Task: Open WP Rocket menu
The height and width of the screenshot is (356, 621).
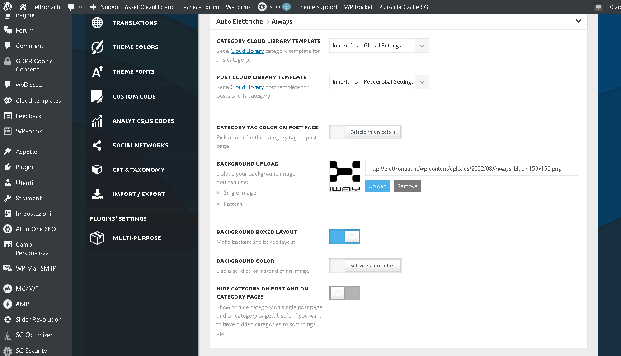Action: (358, 7)
